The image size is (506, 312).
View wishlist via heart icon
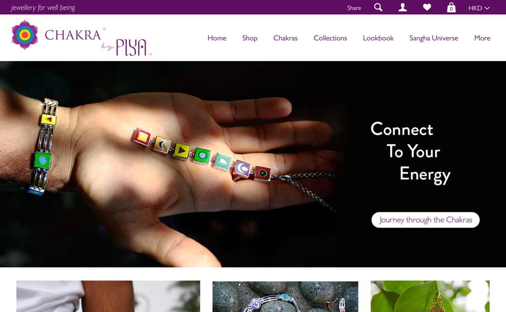pyautogui.click(x=427, y=7)
